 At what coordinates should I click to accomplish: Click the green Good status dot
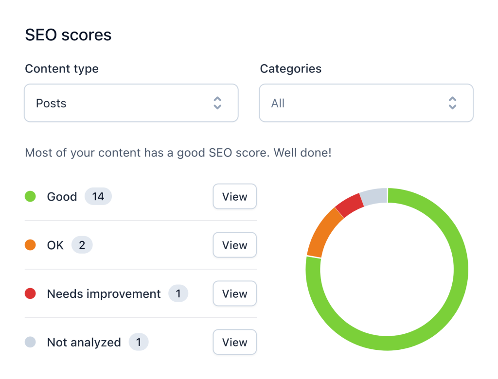tap(30, 196)
